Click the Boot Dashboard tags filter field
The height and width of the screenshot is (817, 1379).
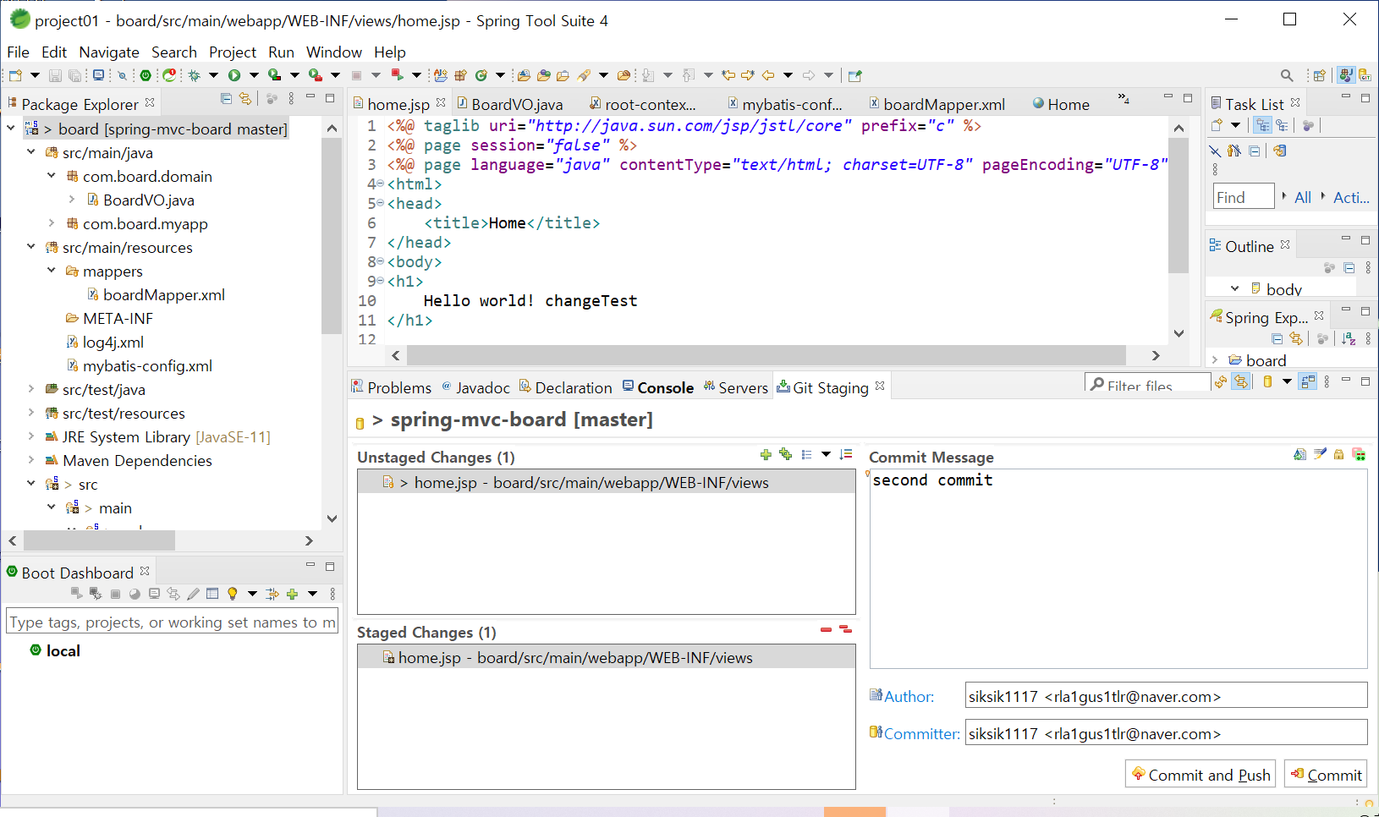[x=172, y=622]
